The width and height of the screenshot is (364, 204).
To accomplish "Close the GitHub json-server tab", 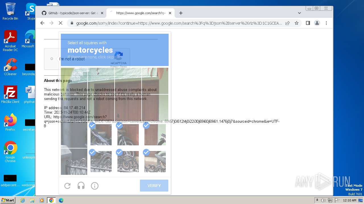I will pos(102,13).
